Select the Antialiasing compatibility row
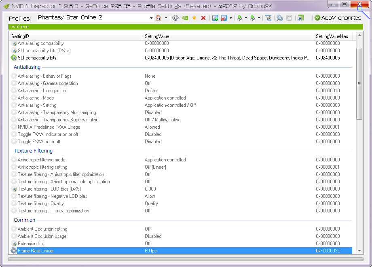This screenshot has height=267, width=372. tap(181, 43)
